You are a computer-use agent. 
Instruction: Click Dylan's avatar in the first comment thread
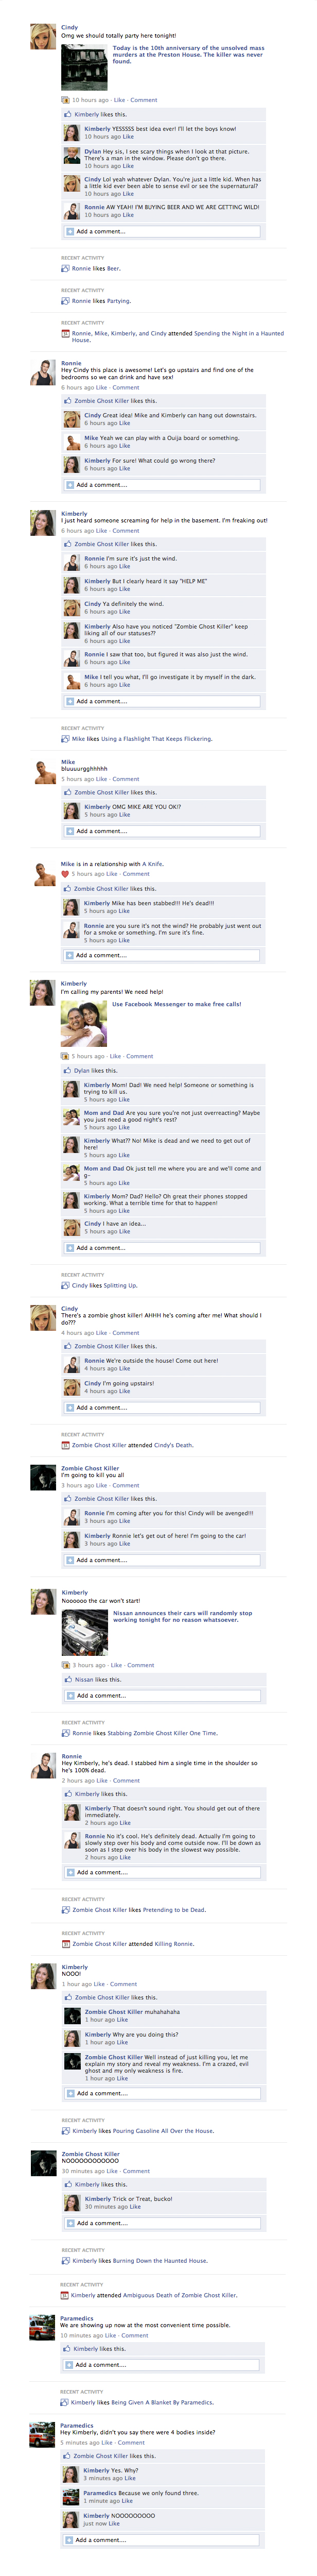(72, 156)
